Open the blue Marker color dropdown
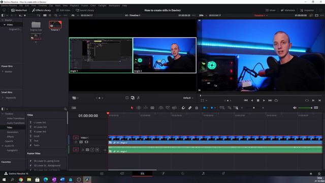Viewport: 325px width, 183px height. [215, 108]
